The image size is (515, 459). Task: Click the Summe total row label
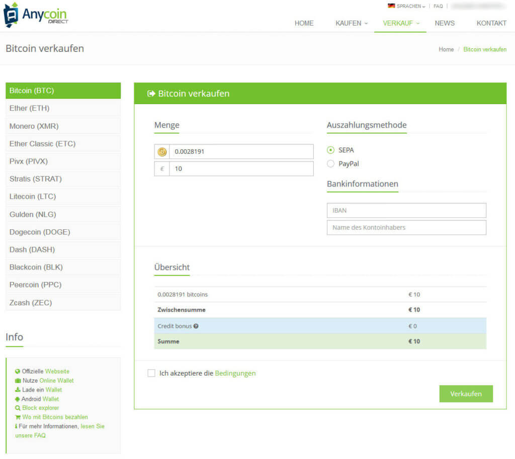click(x=168, y=341)
